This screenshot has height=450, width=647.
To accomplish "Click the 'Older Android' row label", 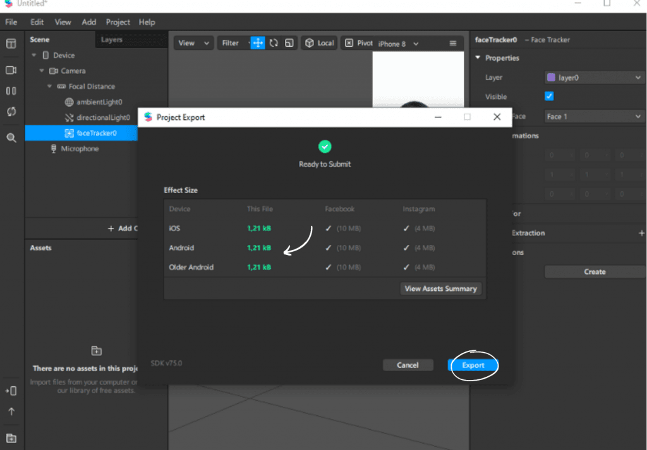I will click(191, 267).
